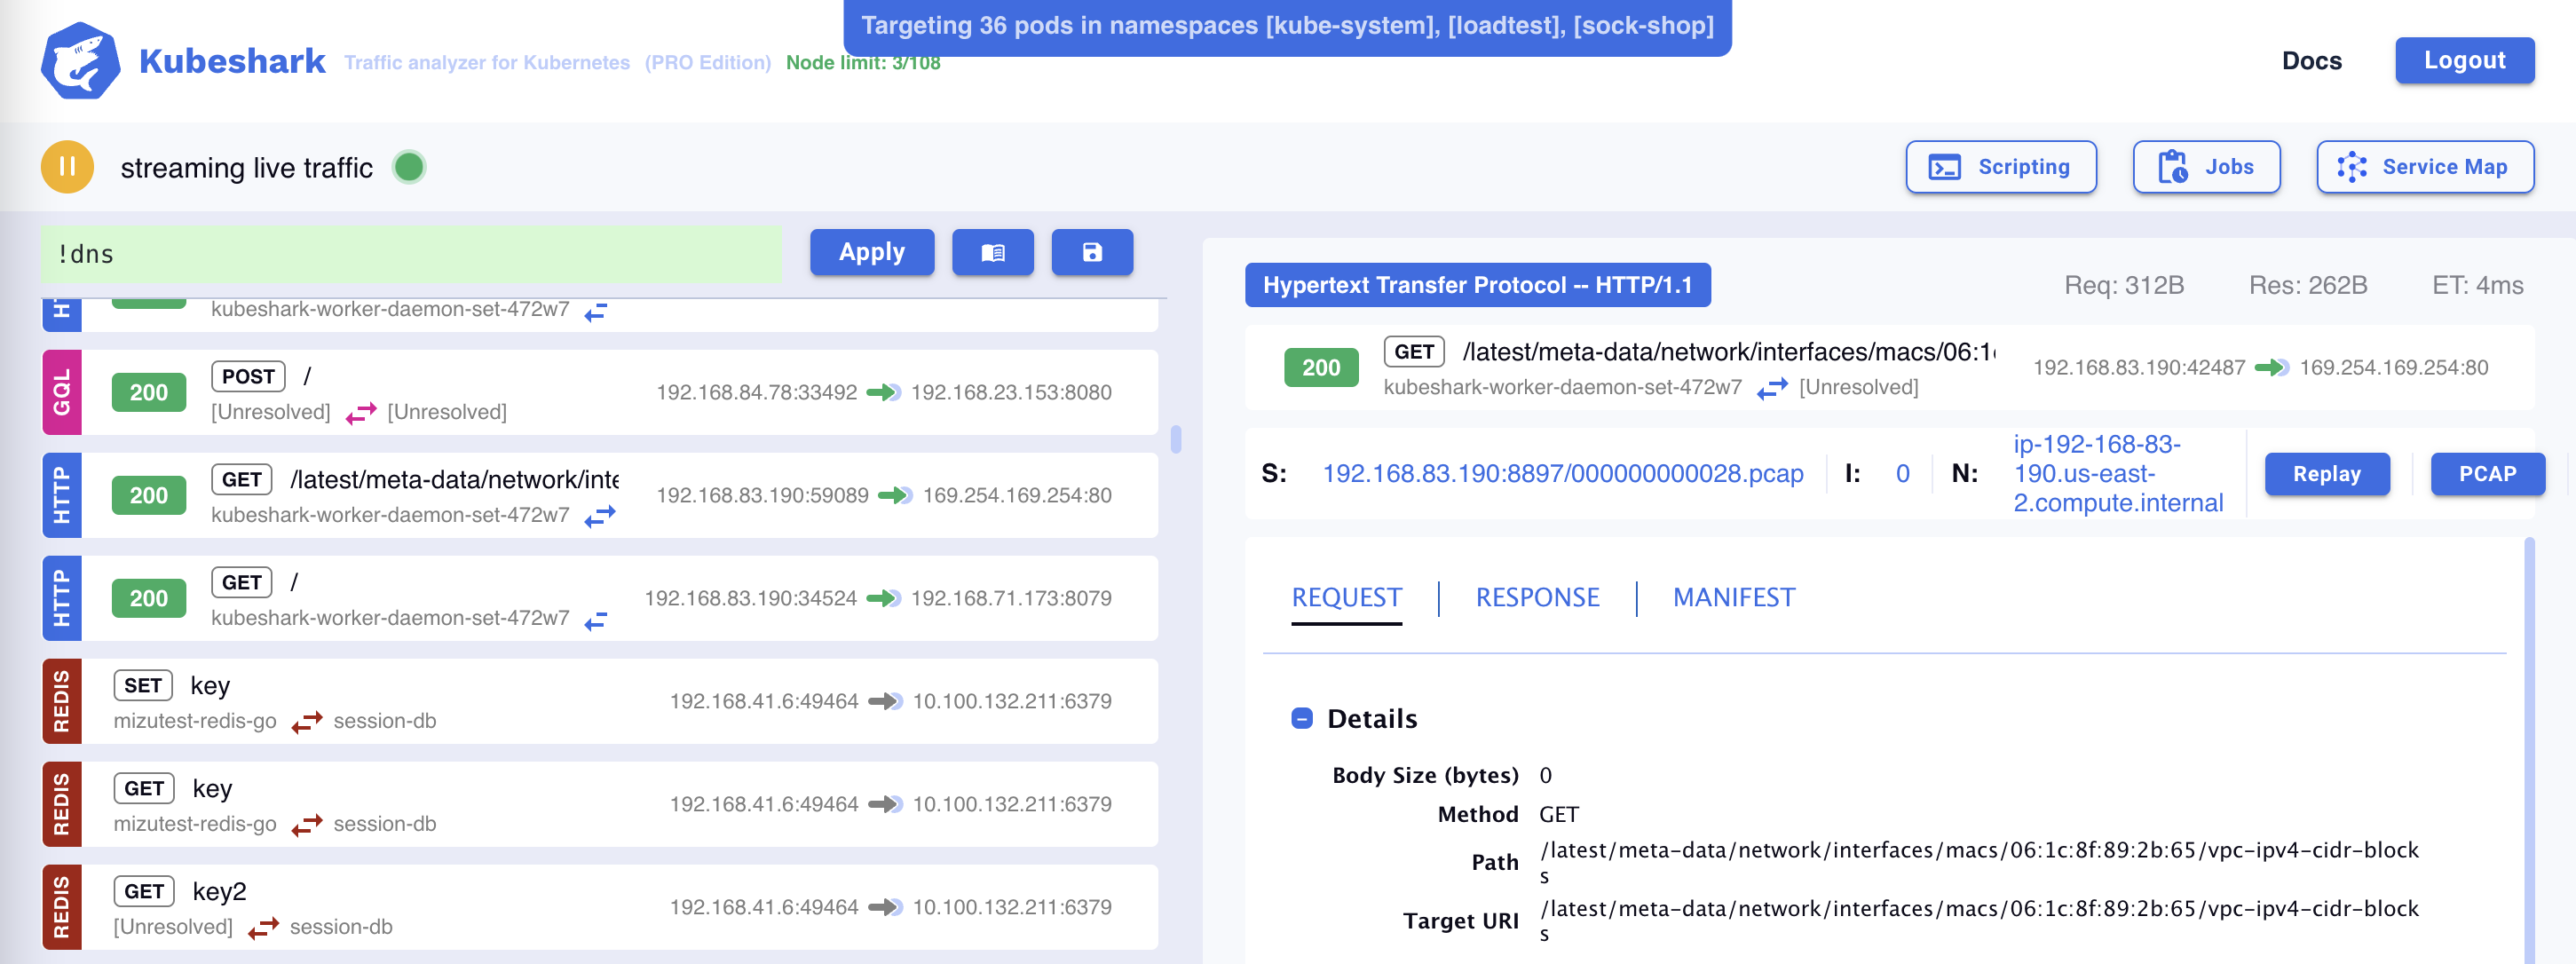
Task: Click the Replay button
Action: tap(2326, 474)
